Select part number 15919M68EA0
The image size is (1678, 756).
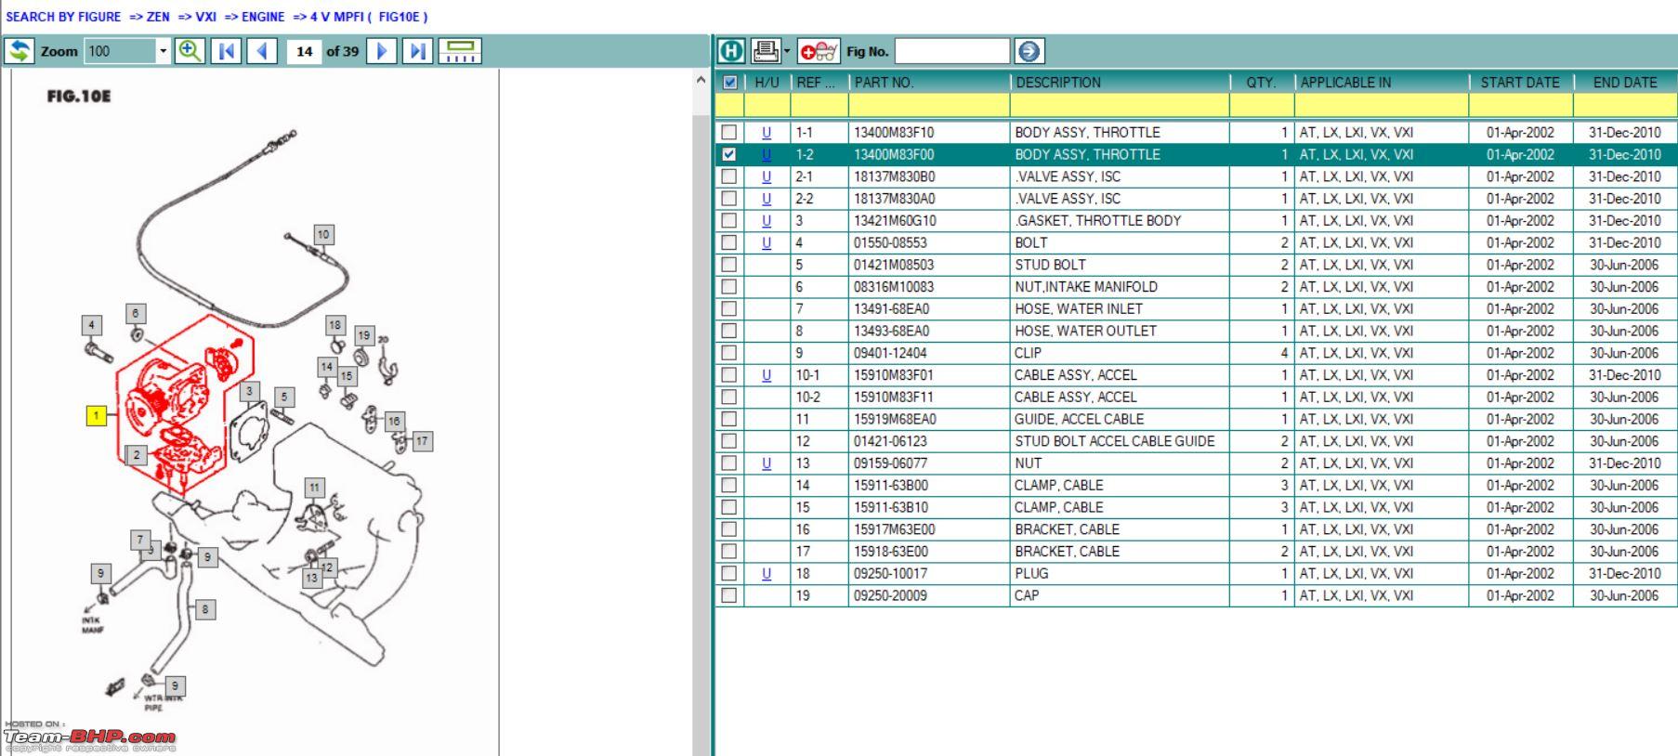pos(895,419)
